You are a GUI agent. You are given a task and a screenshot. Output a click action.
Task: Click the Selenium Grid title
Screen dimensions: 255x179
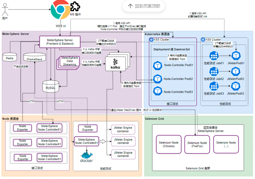pos(154,119)
